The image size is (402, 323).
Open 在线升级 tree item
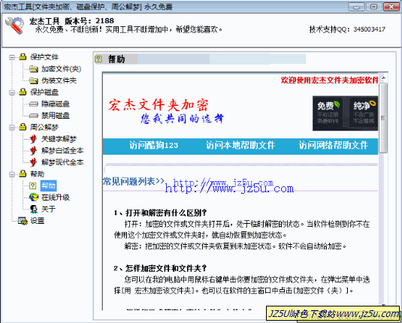pyautogui.click(x=56, y=197)
